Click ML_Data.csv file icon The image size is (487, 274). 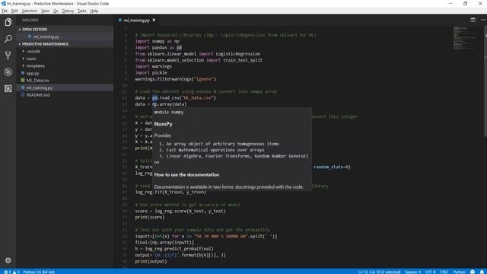[23, 81]
